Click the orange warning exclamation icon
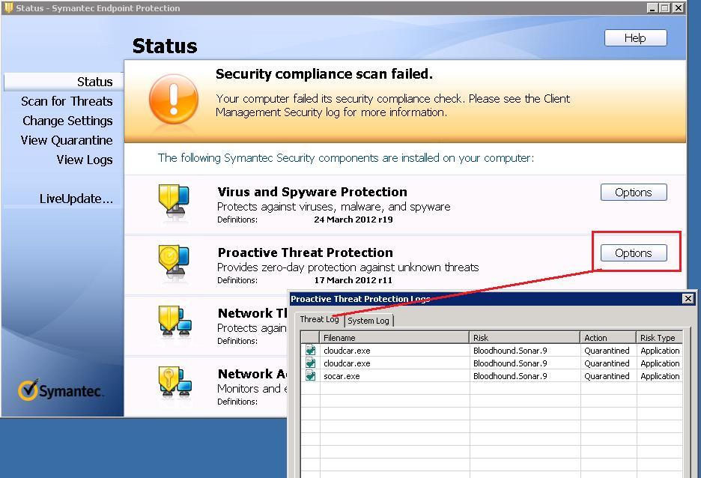The image size is (701, 478). (174, 99)
